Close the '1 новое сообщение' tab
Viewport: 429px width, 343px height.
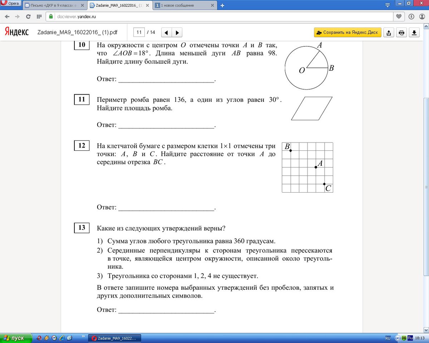(212, 5)
